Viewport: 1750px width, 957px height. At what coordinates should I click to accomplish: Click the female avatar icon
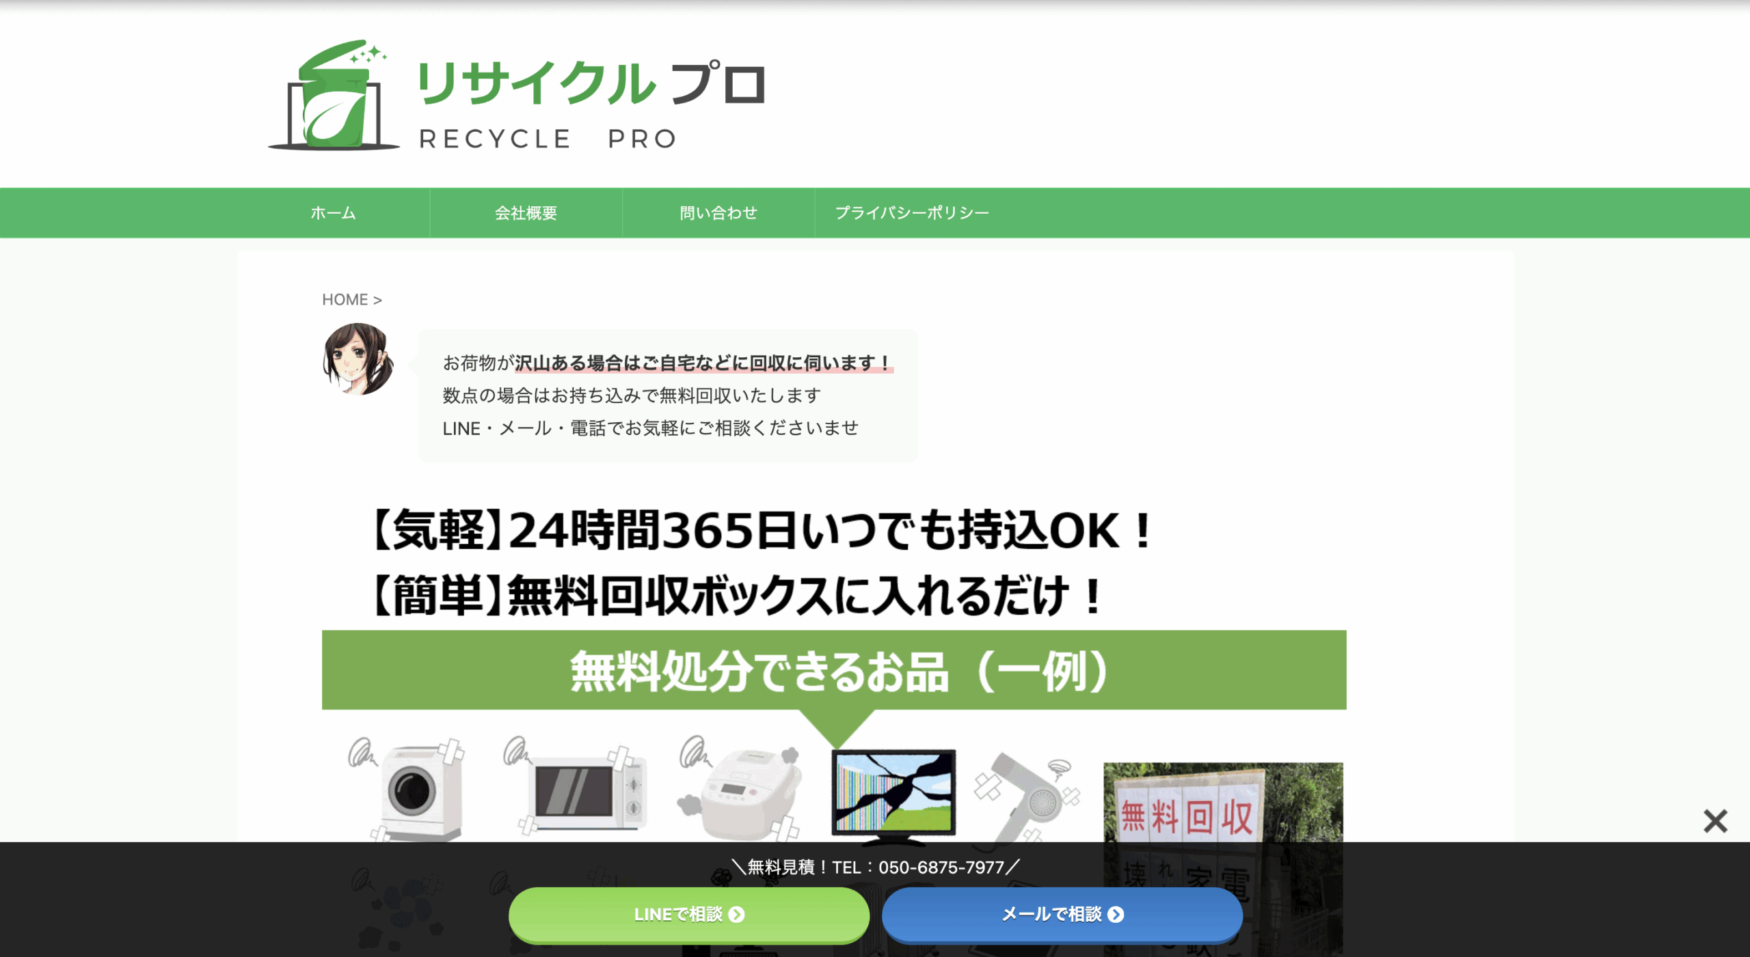pos(358,359)
